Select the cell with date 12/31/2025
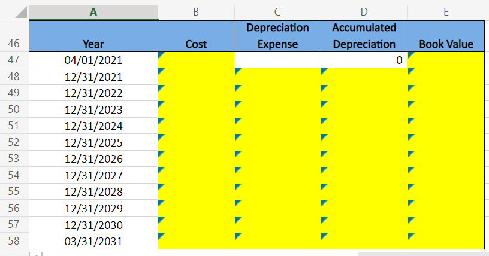The height and width of the screenshot is (256, 489). [x=93, y=142]
